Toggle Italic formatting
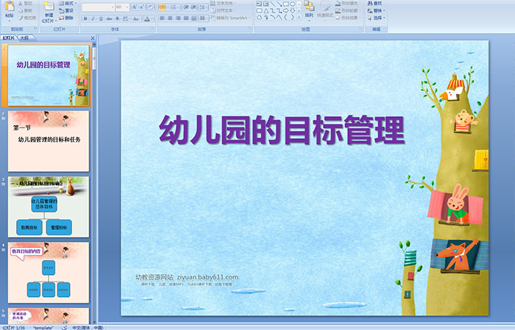The width and height of the screenshot is (515, 330). (x=93, y=18)
